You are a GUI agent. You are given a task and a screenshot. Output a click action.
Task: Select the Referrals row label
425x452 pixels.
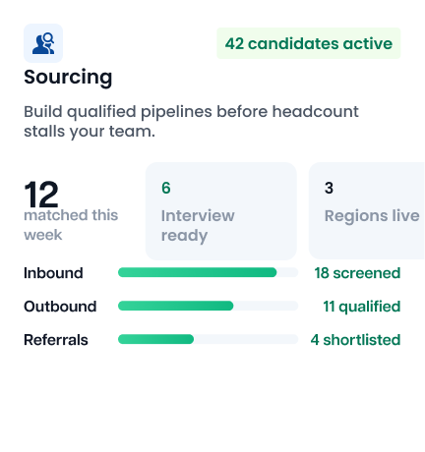tap(56, 340)
